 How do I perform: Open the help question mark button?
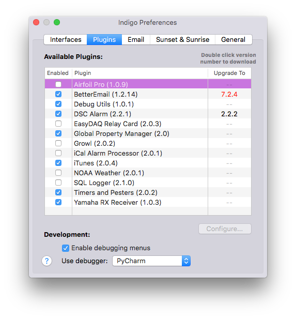[47, 261]
